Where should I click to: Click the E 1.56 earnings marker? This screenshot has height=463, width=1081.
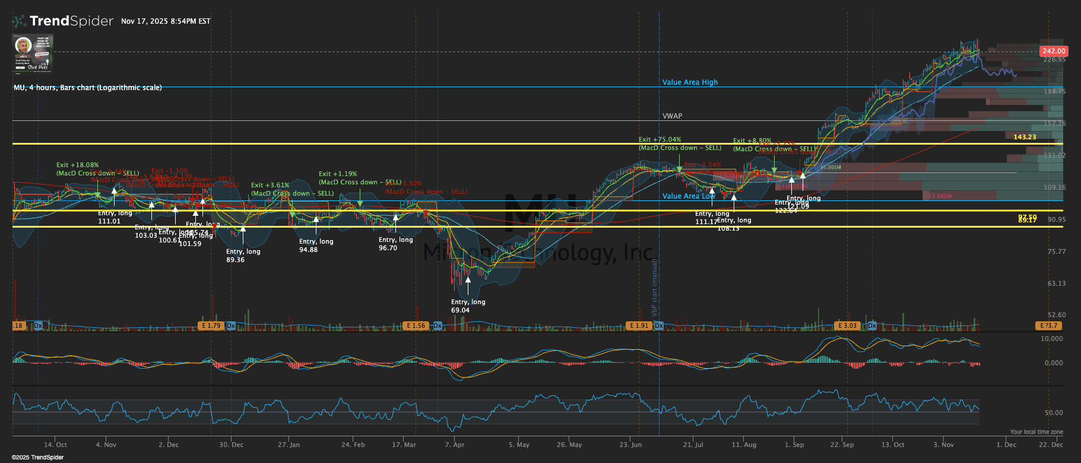point(416,325)
